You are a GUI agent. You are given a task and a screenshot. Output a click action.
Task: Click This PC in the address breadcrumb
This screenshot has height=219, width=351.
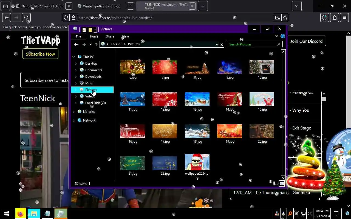pyautogui.click(x=116, y=44)
